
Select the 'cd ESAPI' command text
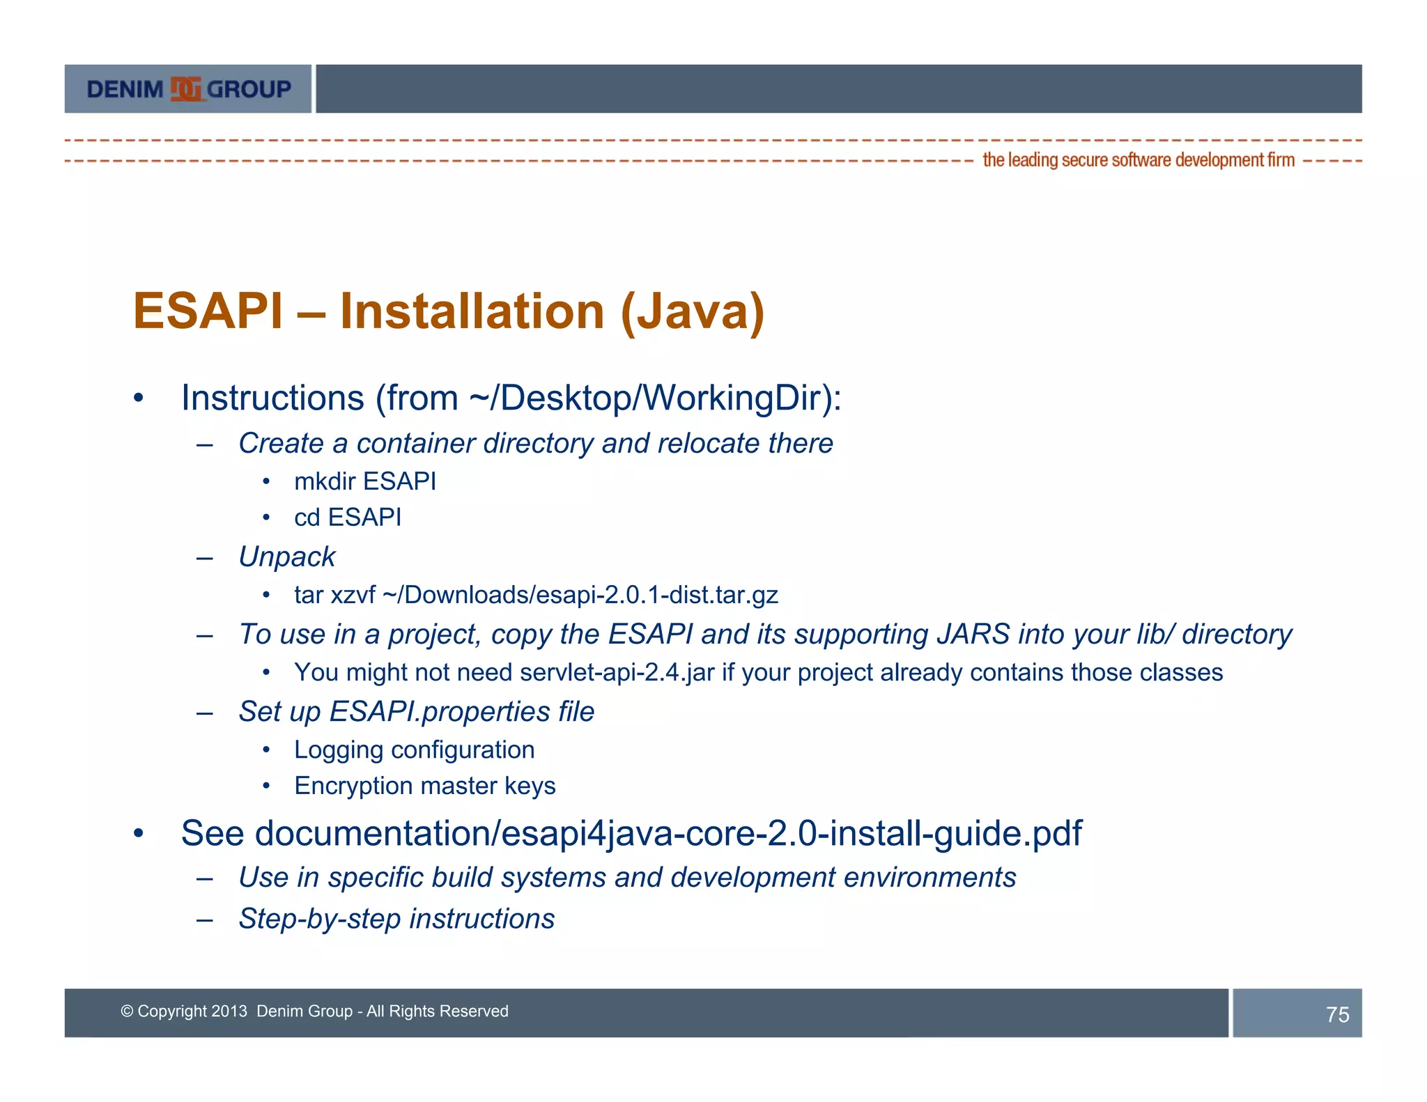tap(347, 518)
